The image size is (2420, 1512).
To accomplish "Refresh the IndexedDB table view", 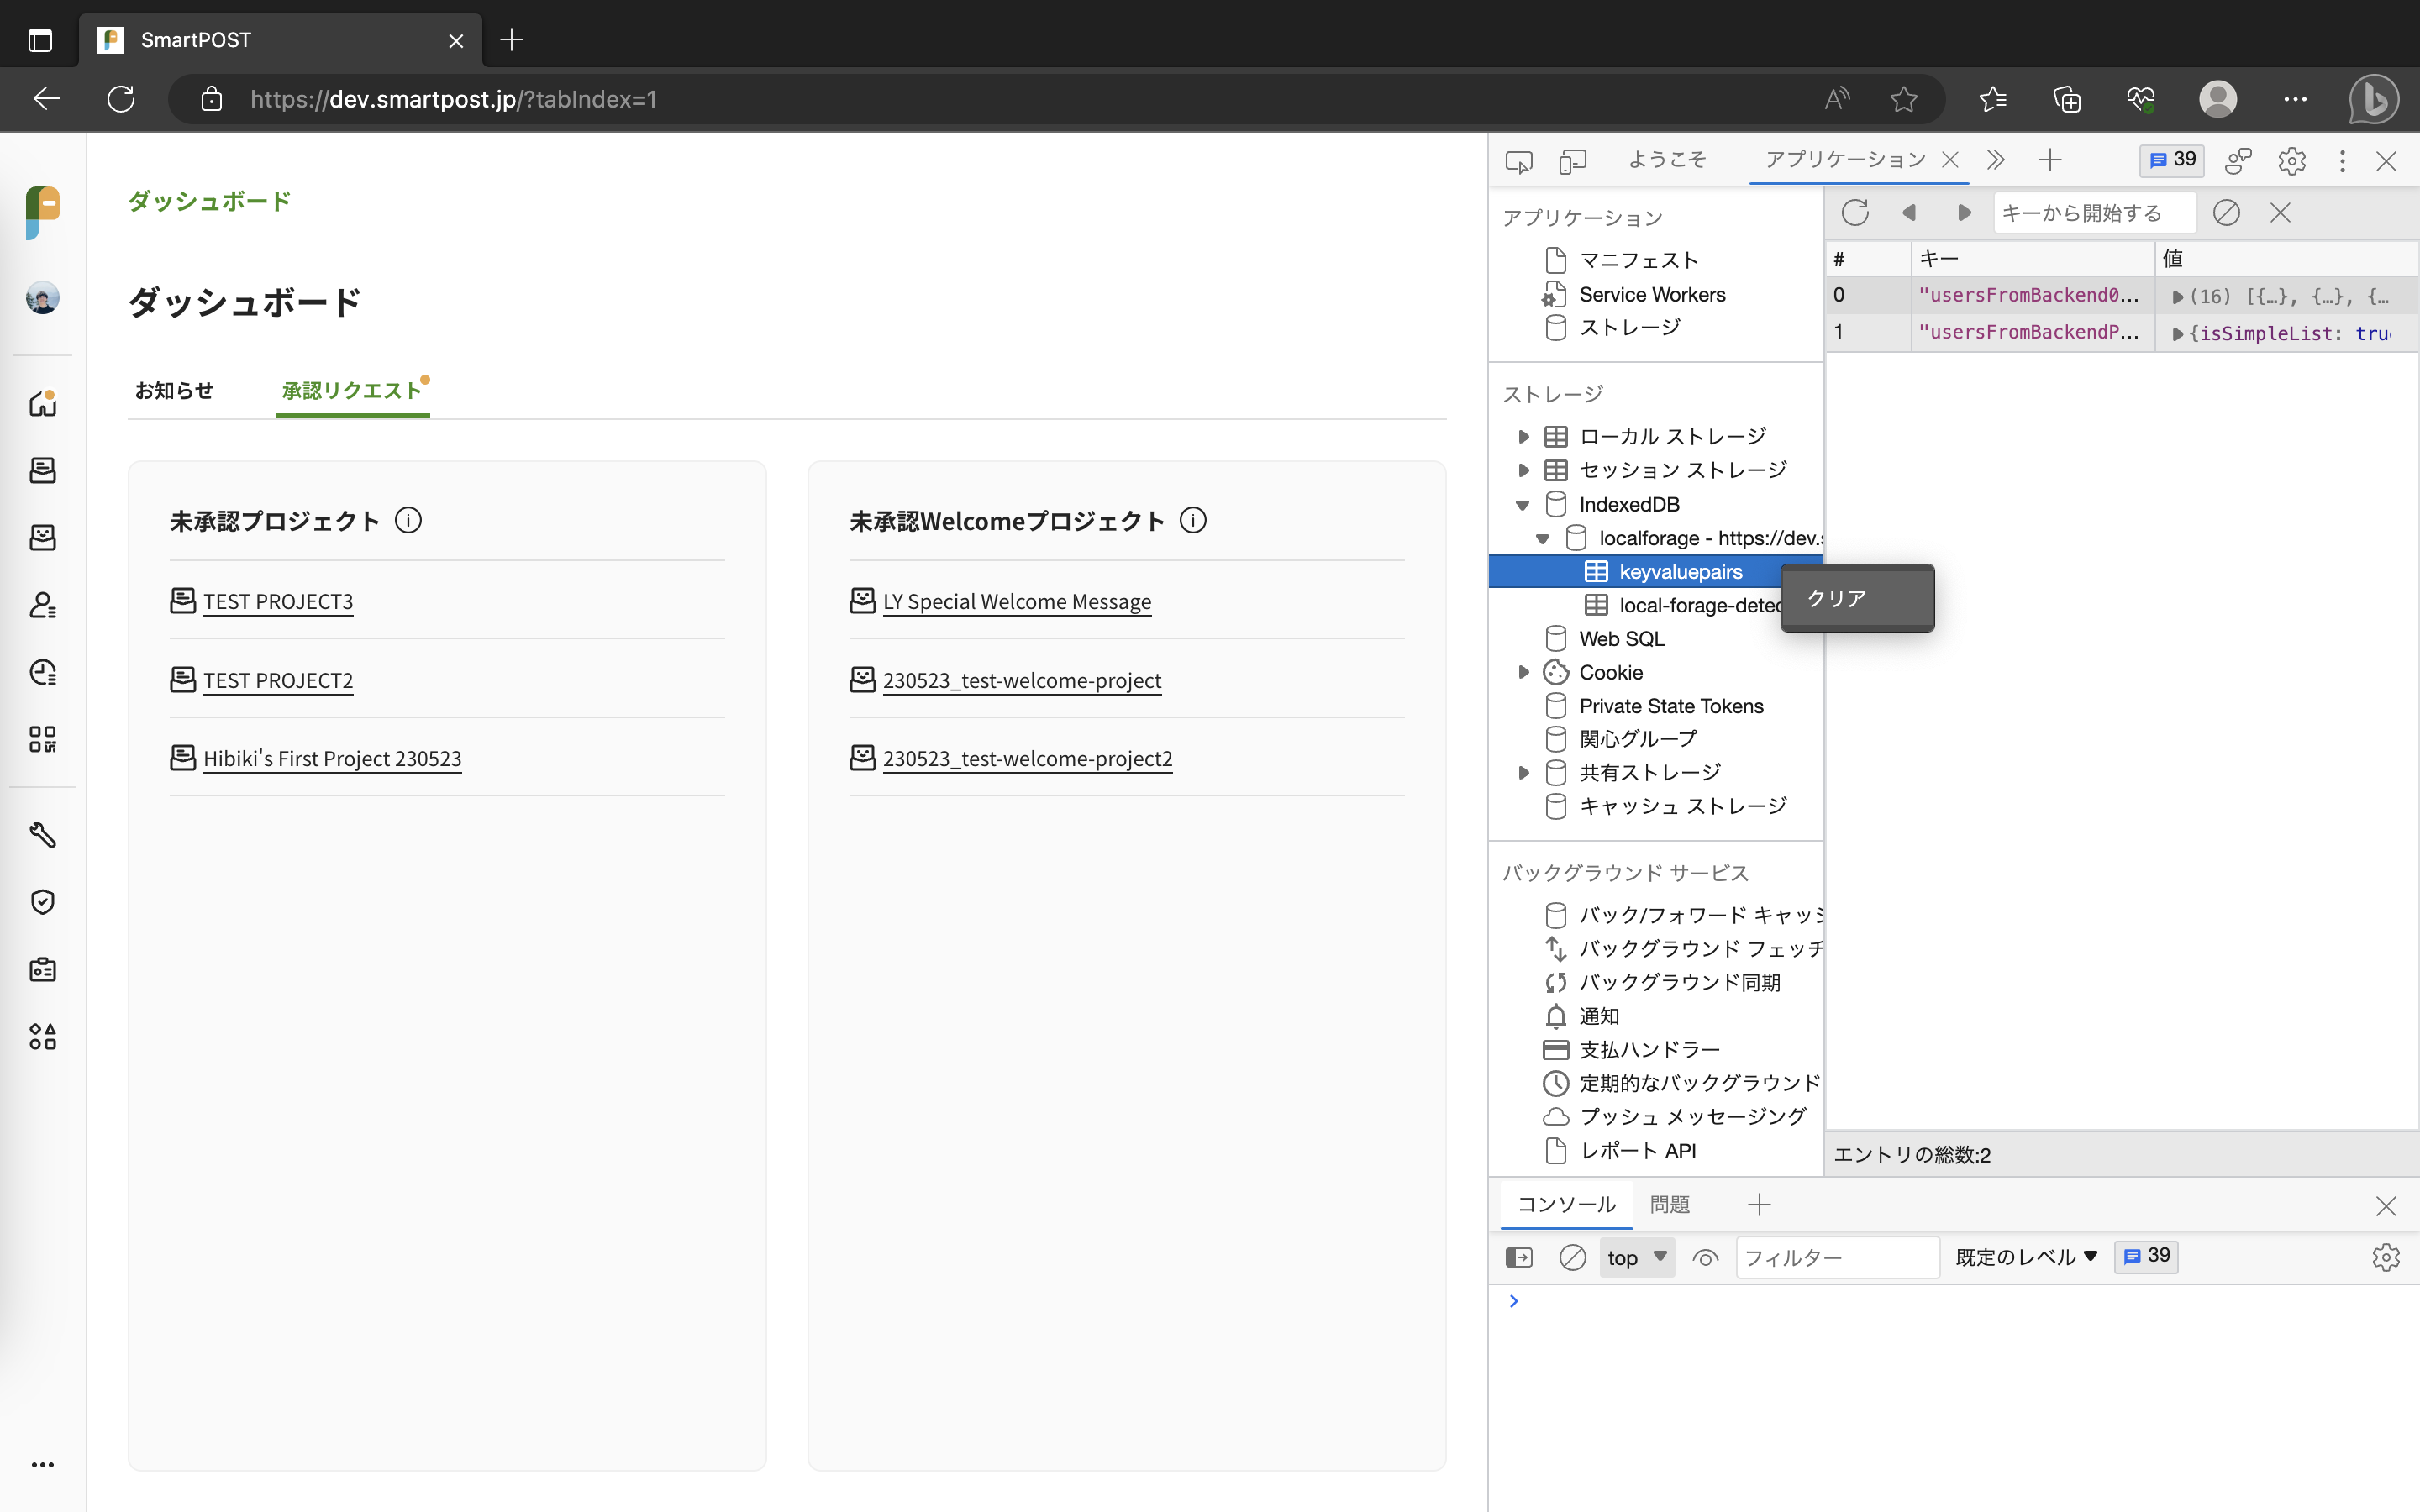I will (x=1855, y=213).
